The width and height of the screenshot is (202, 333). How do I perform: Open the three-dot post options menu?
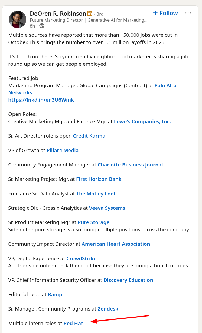(x=188, y=13)
